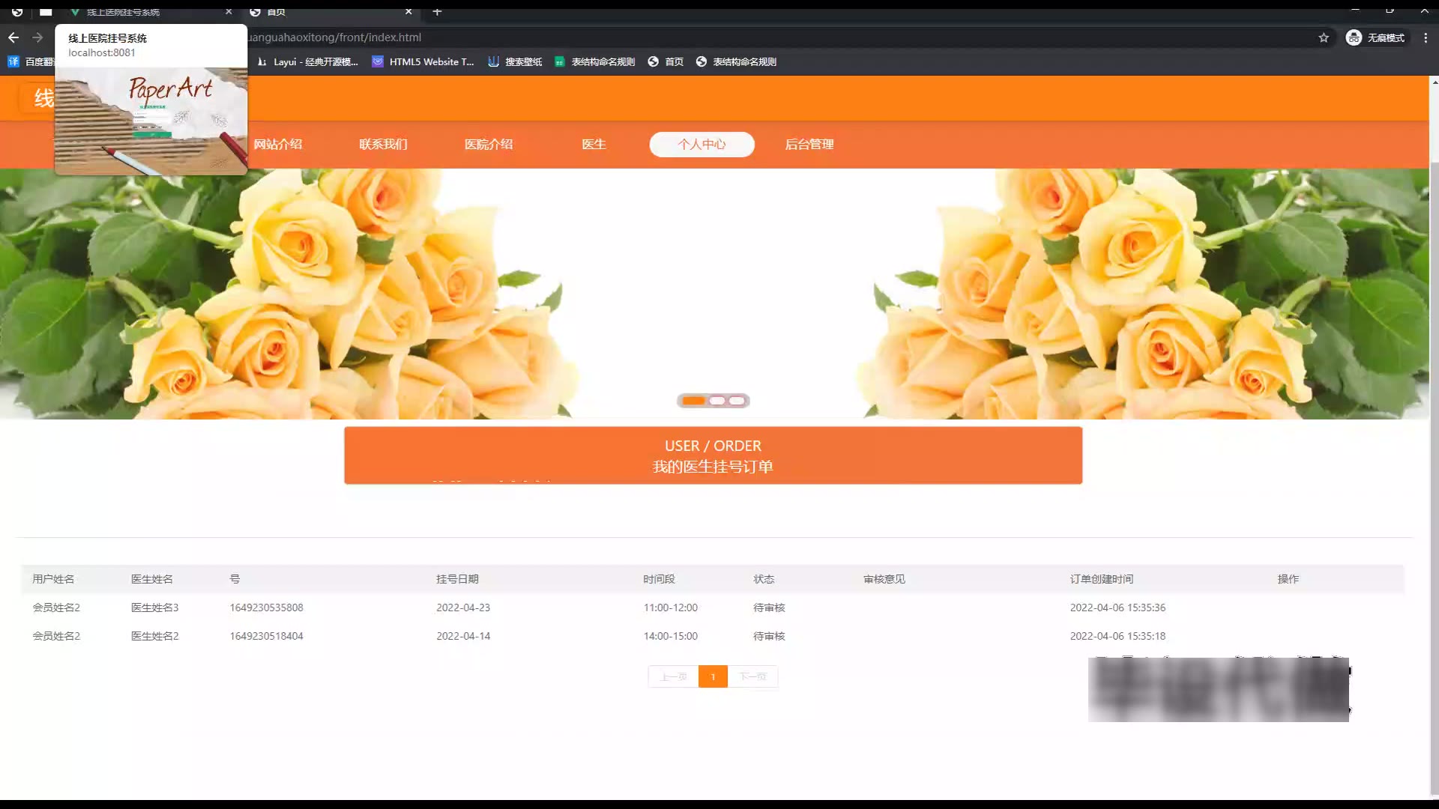Bookmark this page with star icon
Screen dimensions: 1439x809
click(1324, 37)
